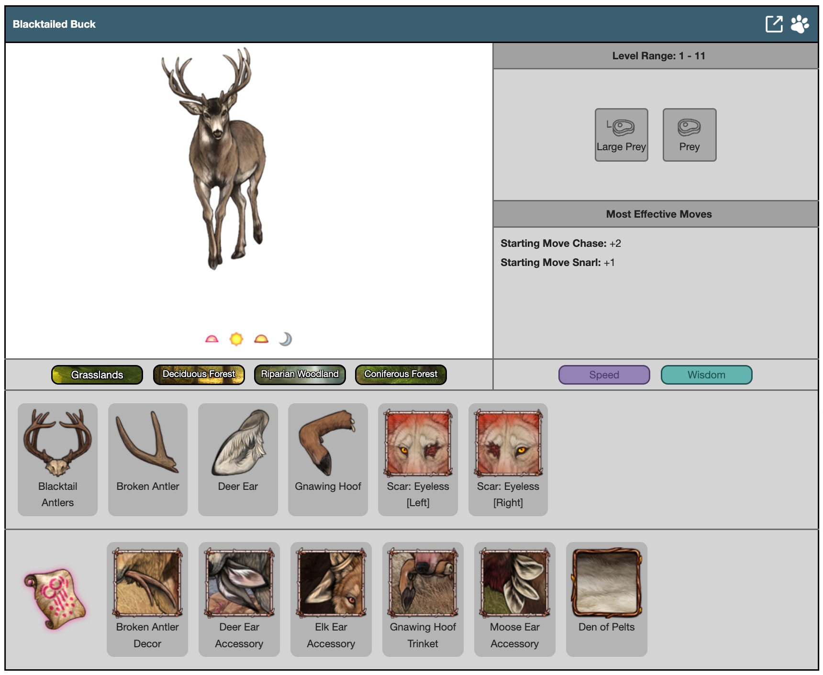Select the Gnawing Hoof Trinket item
Image resolution: width=823 pixels, height=675 pixels.
point(423,598)
